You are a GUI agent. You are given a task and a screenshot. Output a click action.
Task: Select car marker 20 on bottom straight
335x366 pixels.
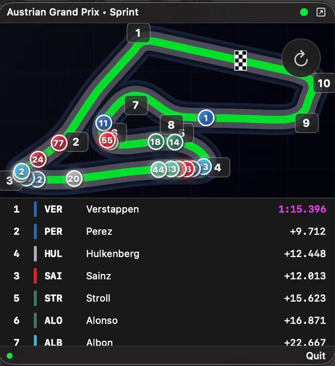[x=74, y=179]
